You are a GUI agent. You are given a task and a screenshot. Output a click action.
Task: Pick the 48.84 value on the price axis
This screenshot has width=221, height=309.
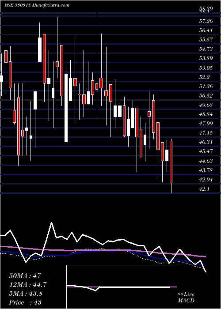[x=206, y=114]
